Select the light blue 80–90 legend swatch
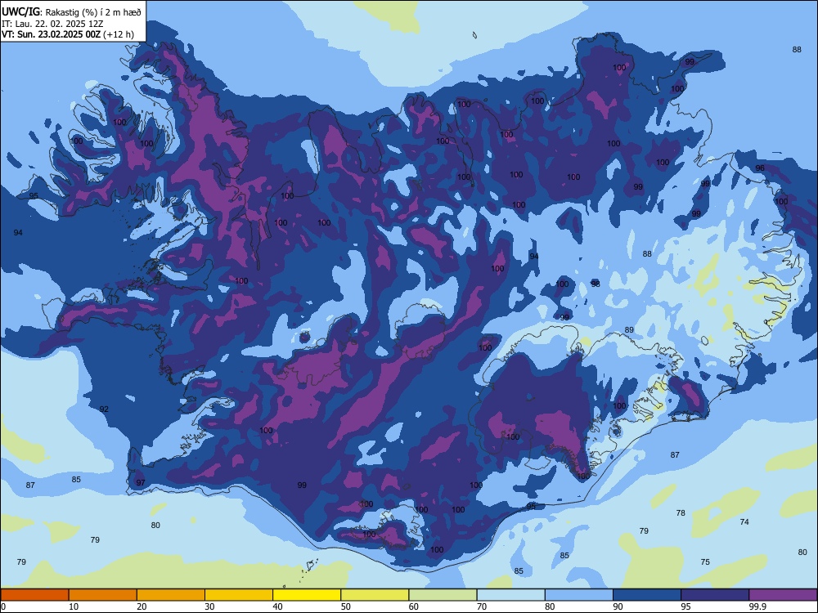This screenshot has width=818, height=613. [x=578, y=595]
